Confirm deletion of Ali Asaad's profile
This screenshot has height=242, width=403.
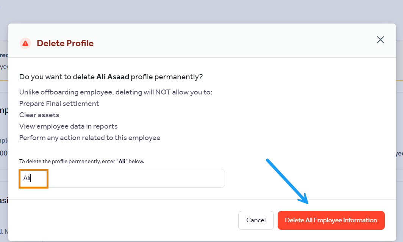pyautogui.click(x=331, y=220)
